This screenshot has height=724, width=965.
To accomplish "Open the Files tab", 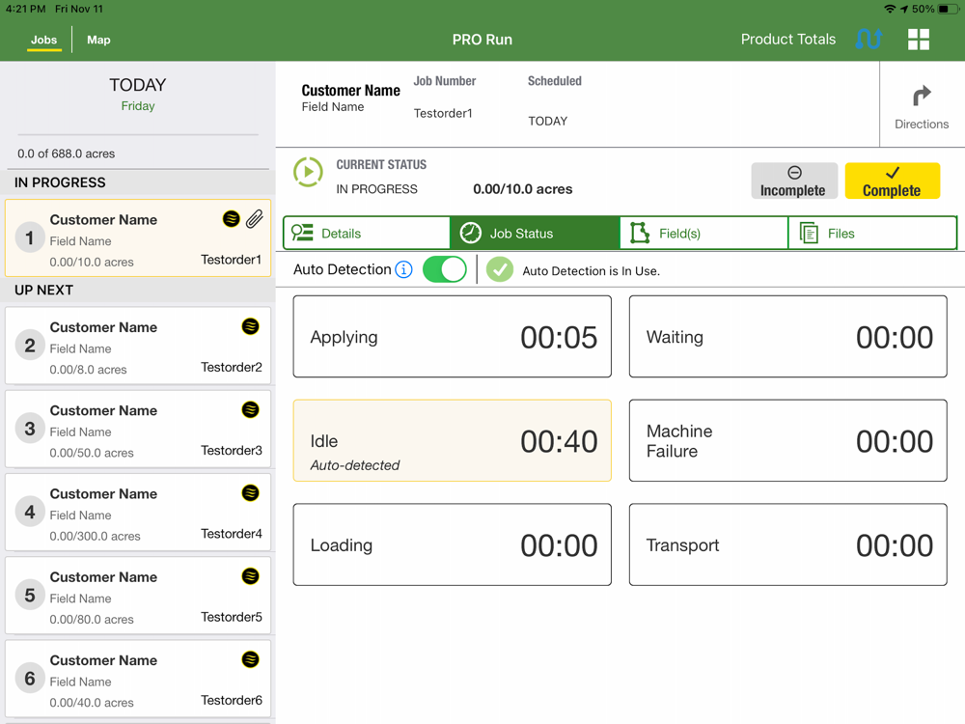I will click(x=872, y=234).
